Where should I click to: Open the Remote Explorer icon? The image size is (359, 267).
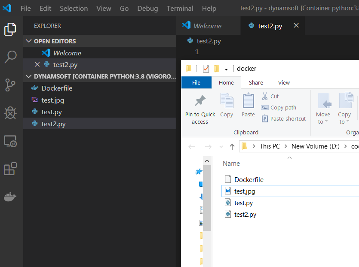[10, 141]
